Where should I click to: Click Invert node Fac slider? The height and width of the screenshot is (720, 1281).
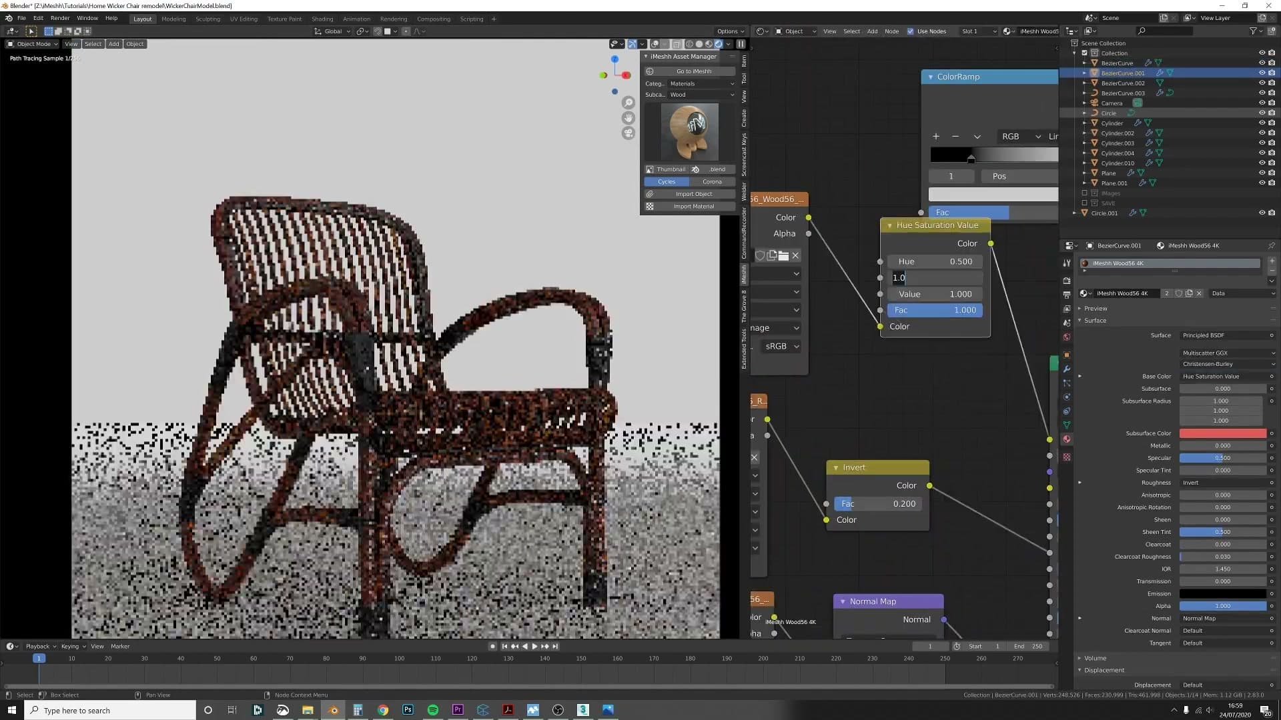coord(878,504)
